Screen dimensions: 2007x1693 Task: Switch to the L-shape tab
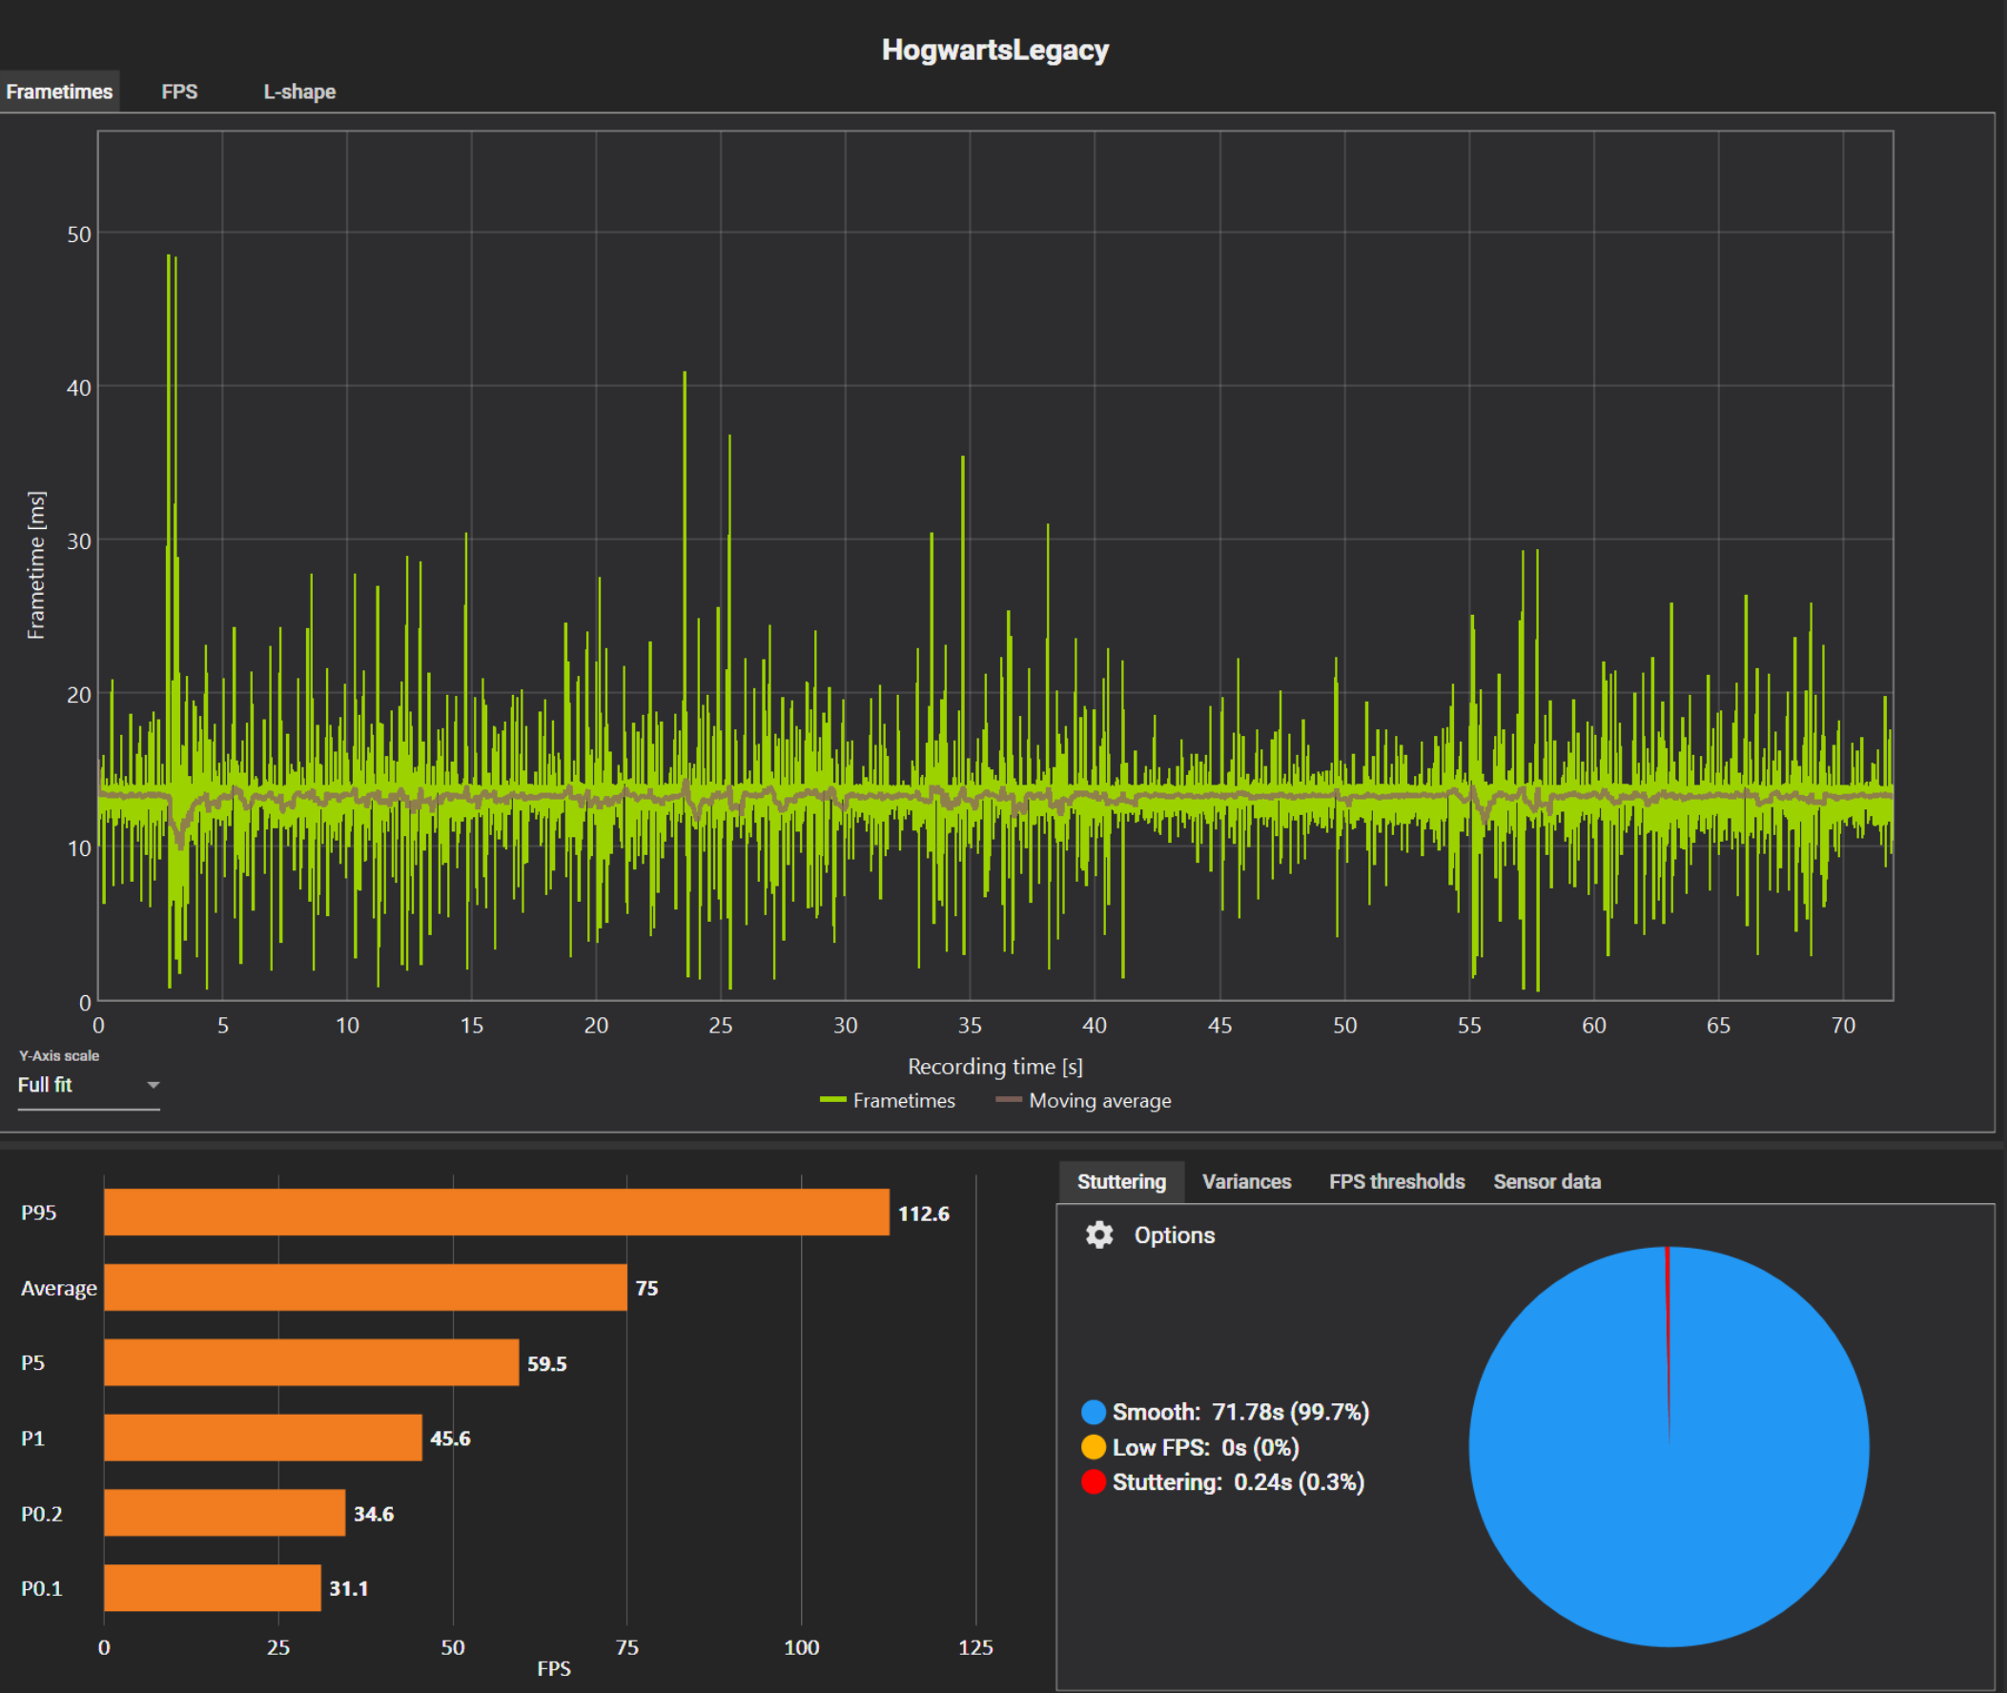(x=299, y=92)
